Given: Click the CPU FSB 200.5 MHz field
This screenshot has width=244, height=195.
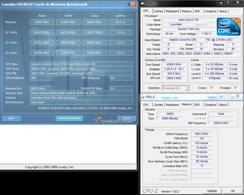Looking at the screenshot, I should point(81,73).
